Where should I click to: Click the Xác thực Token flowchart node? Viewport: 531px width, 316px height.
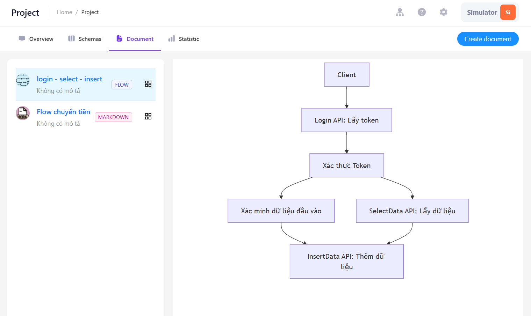(x=347, y=166)
